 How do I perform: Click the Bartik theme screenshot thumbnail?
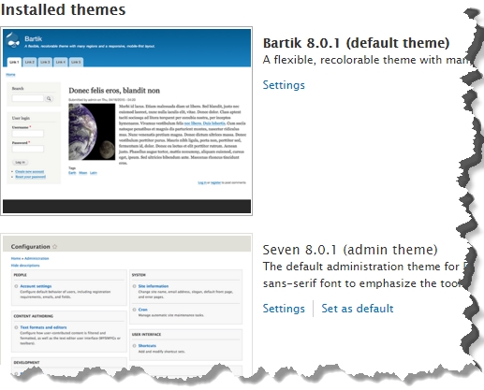[126, 121]
